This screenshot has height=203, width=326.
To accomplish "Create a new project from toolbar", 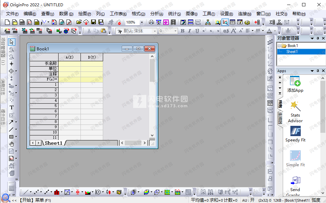I will click(7, 22).
